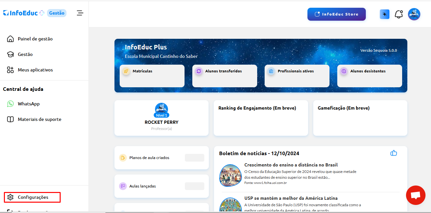The width and height of the screenshot is (431, 213).
Task: Click the apps grid icon for Meus aplicativos
Action: pyautogui.click(x=10, y=70)
